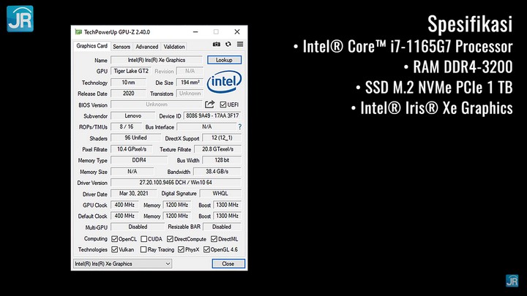Image resolution: width=527 pixels, height=296 pixels.
Task: Open the Intel Iris Xe Graphics GPU dropdown
Action: coord(122,263)
